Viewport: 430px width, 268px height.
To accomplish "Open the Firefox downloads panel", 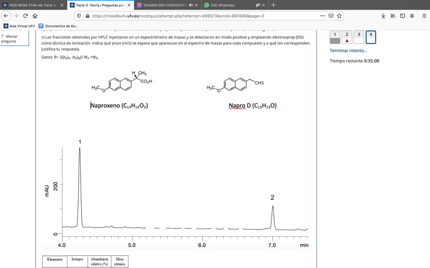I will tap(383, 16).
